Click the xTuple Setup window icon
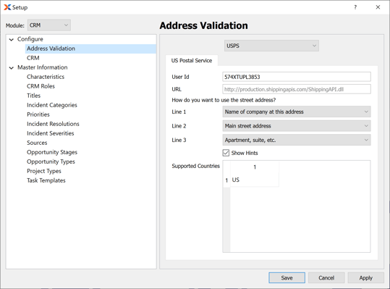This screenshot has width=390, height=289. (x=7, y=7)
